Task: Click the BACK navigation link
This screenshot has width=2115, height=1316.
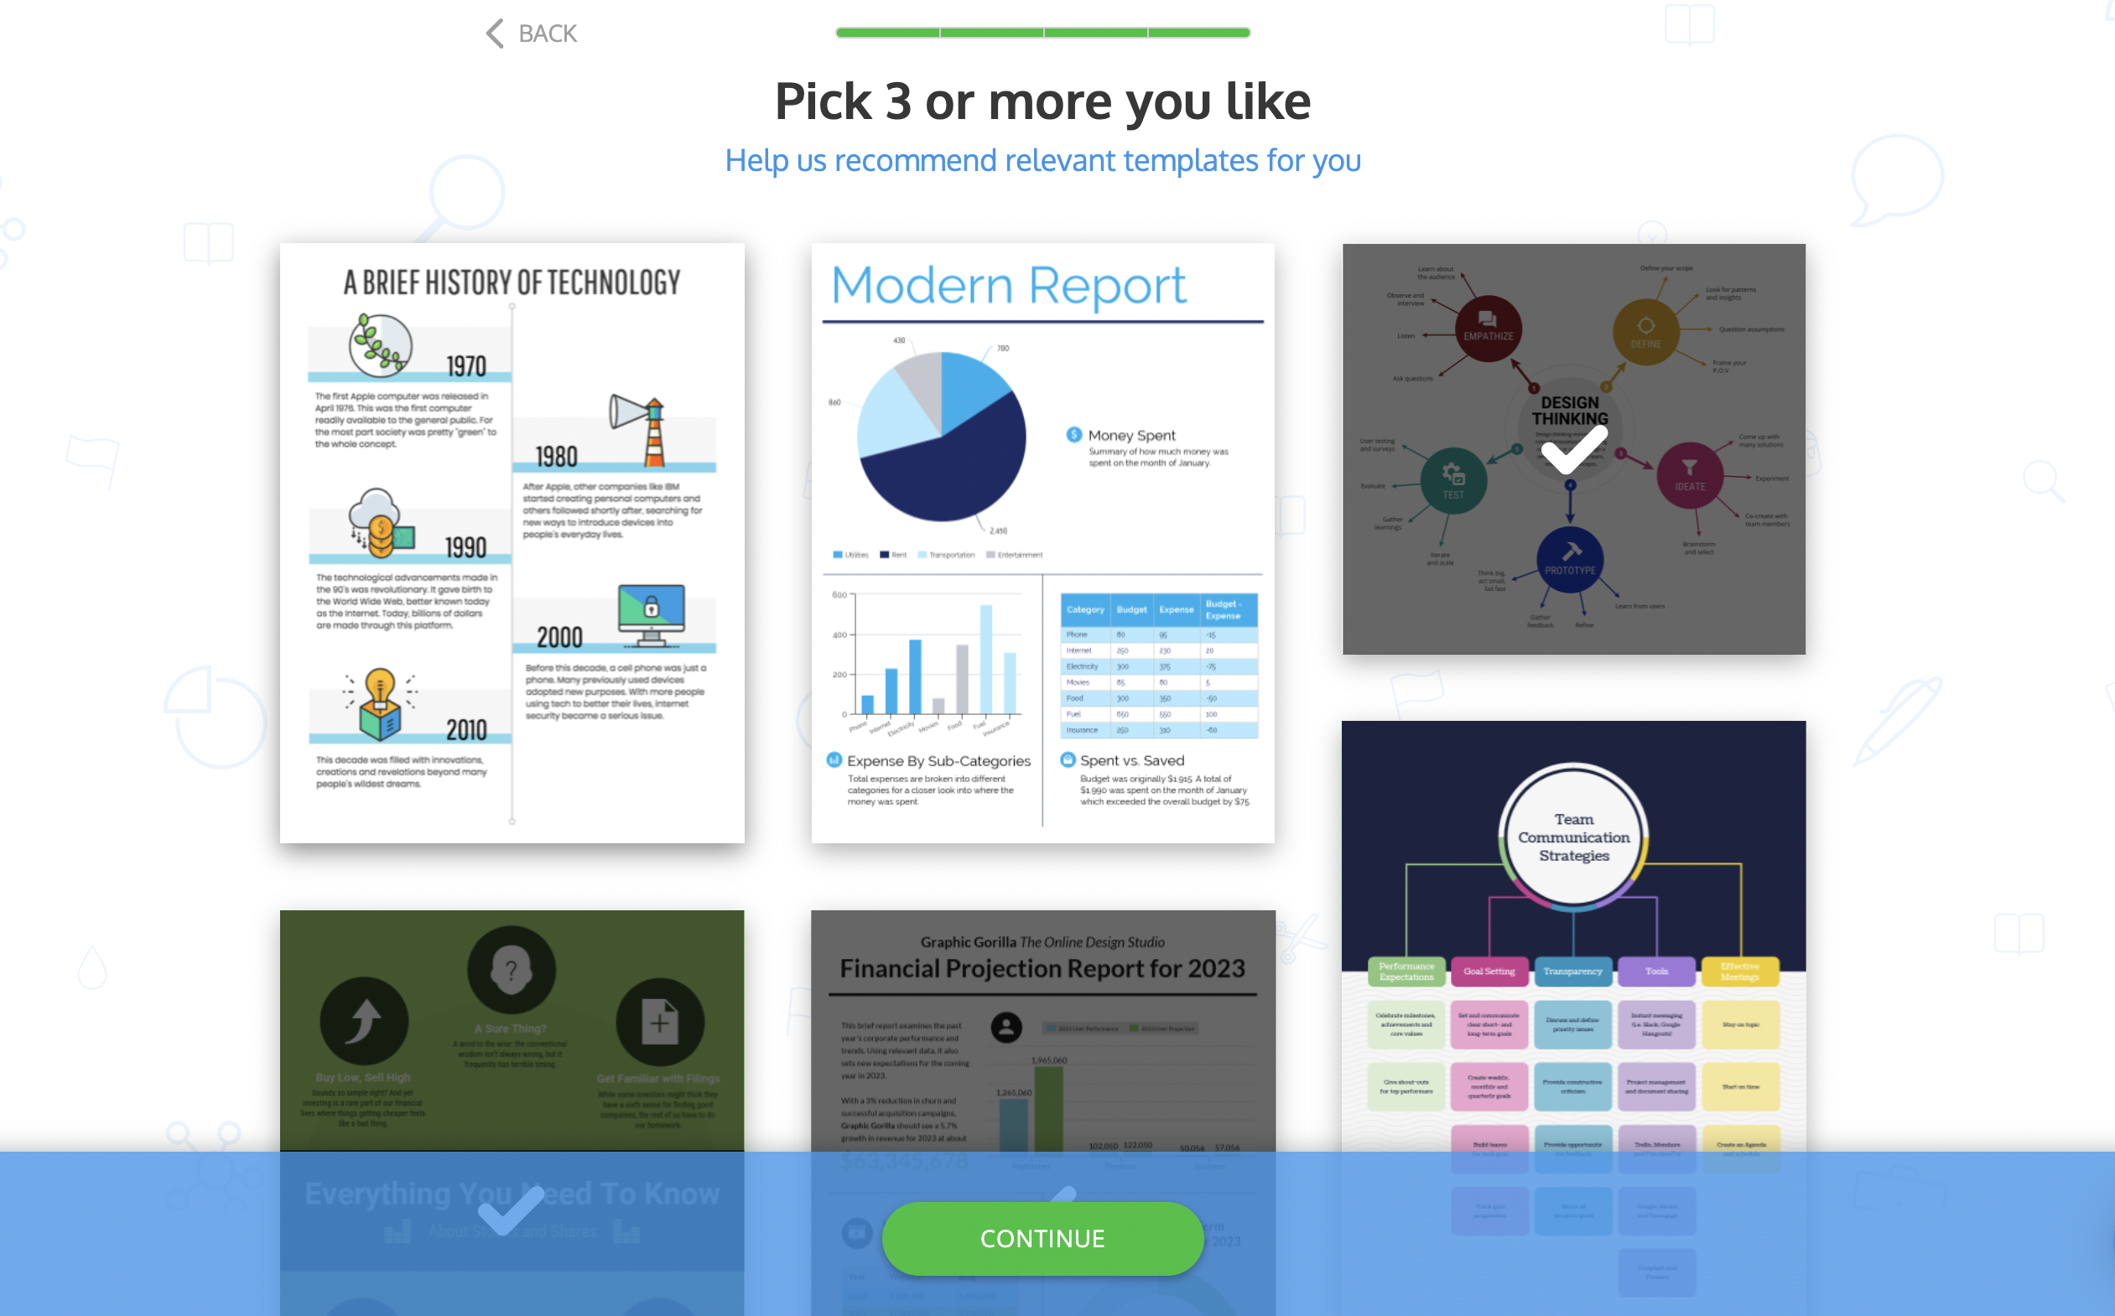Action: coord(529,35)
